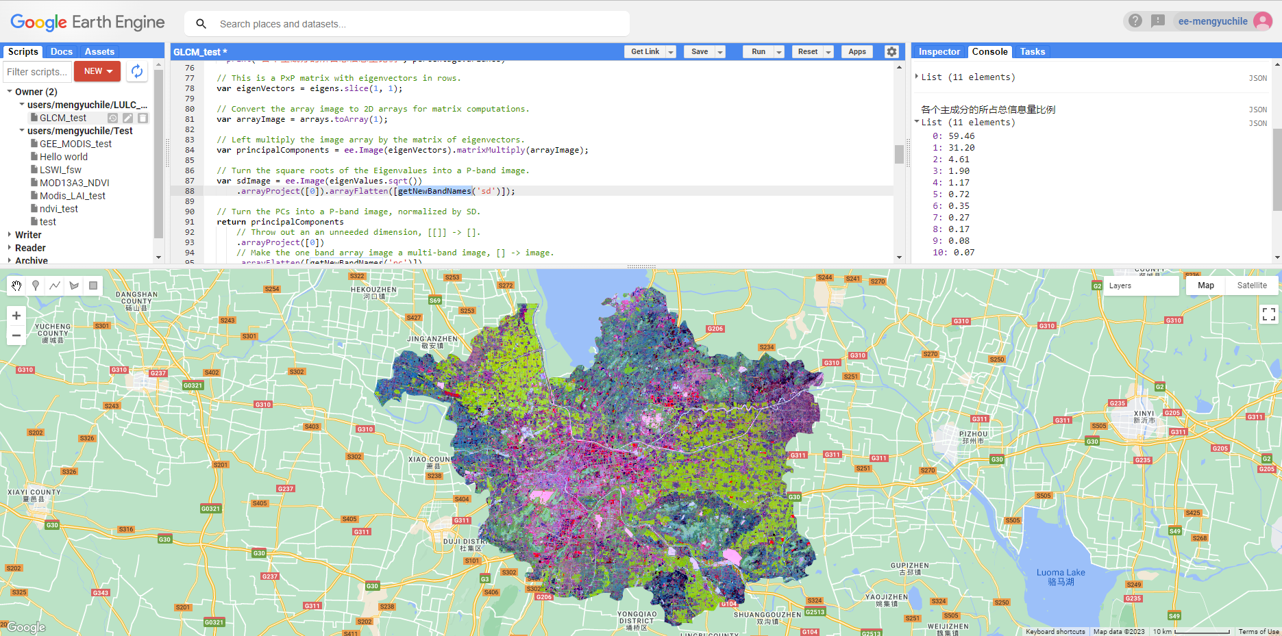Viewport: 1282px width, 636px height.
Task: Switch to the Tasks tab
Action: click(1032, 52)
